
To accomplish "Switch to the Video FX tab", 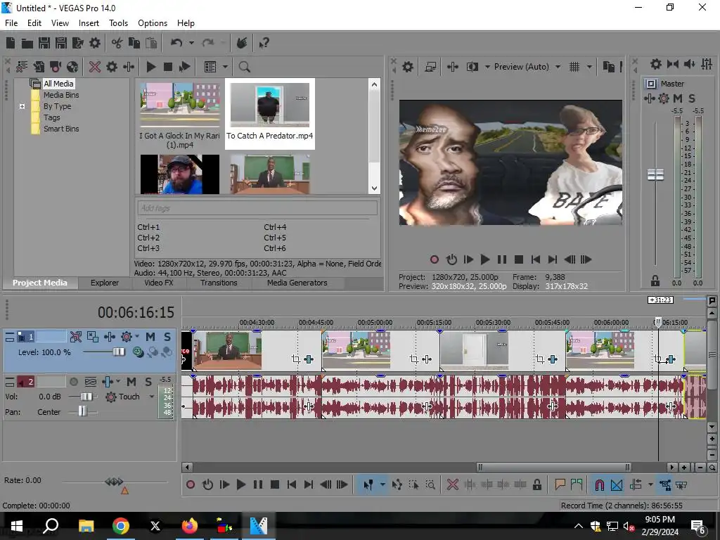I will [159, 283].
